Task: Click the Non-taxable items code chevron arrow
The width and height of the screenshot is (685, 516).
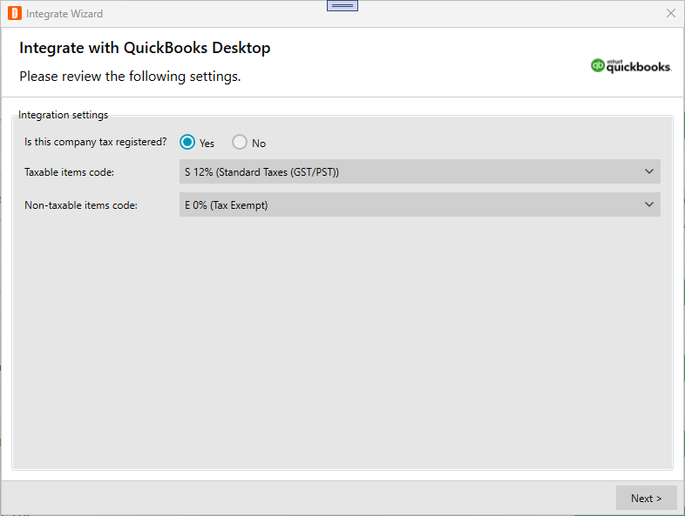Action: (649, 204)
